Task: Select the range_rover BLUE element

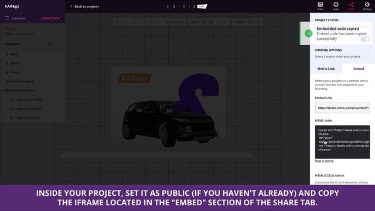Action: click(27, 118)
